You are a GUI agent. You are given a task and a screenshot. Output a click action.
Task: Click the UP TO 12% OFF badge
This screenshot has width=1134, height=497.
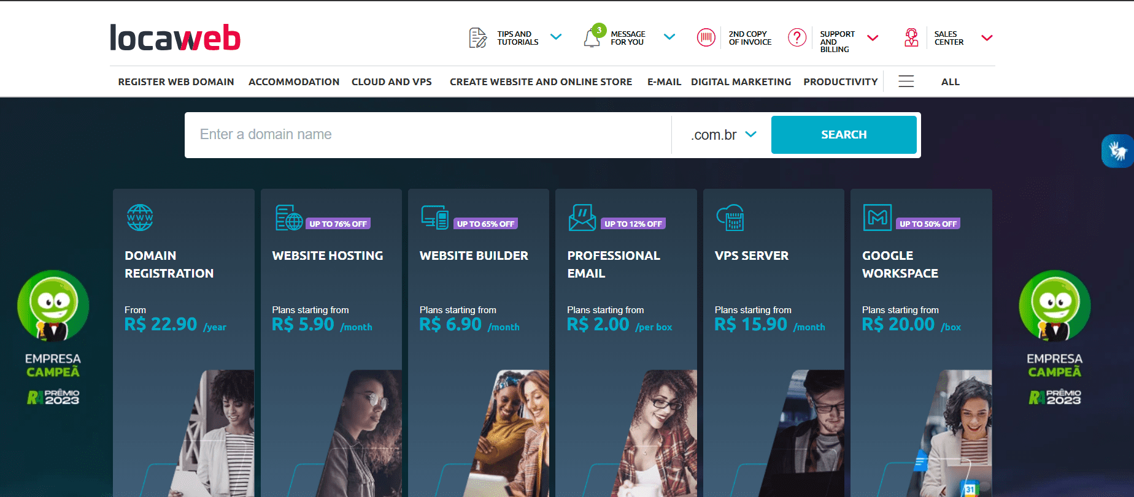(x=633, y=224)
